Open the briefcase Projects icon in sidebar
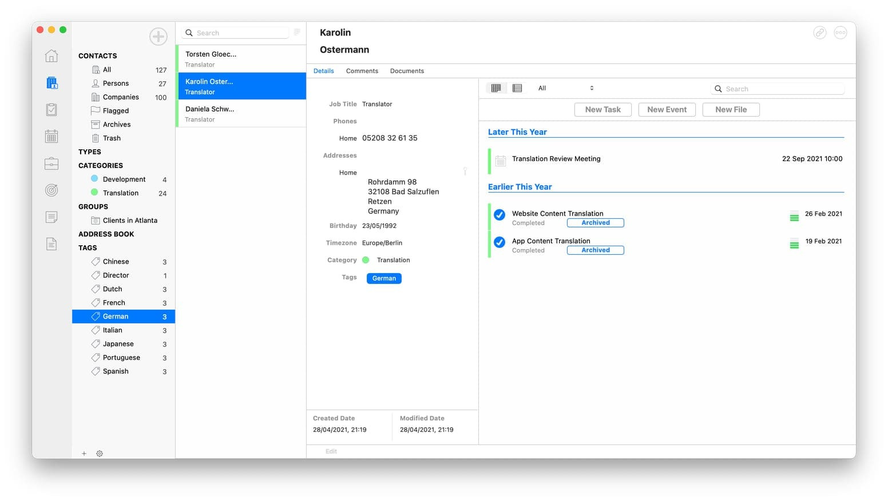Screen dimensions: 888x501 coord(51,163)
